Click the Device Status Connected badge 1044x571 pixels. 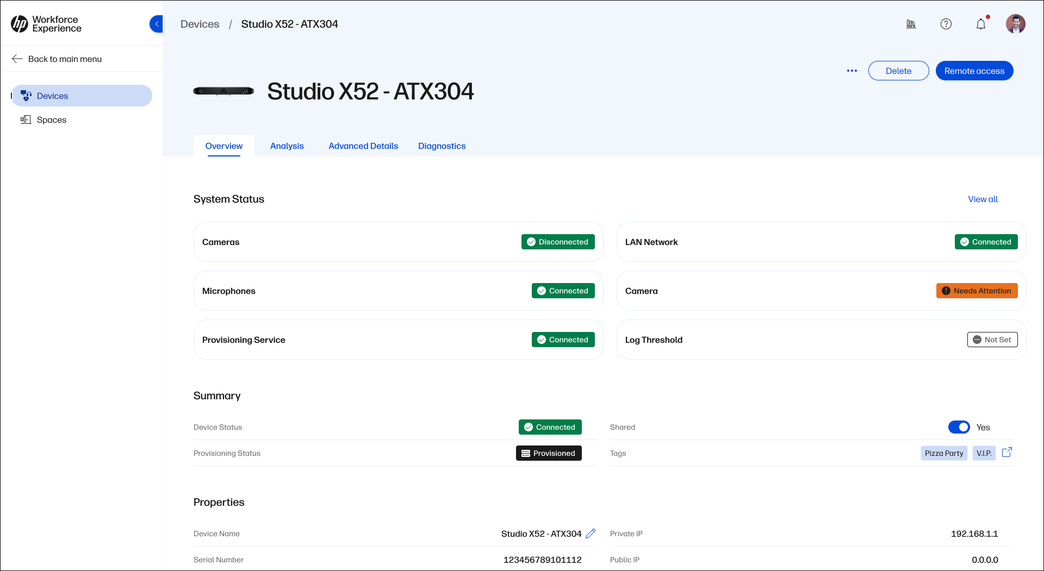coord(550,427)
